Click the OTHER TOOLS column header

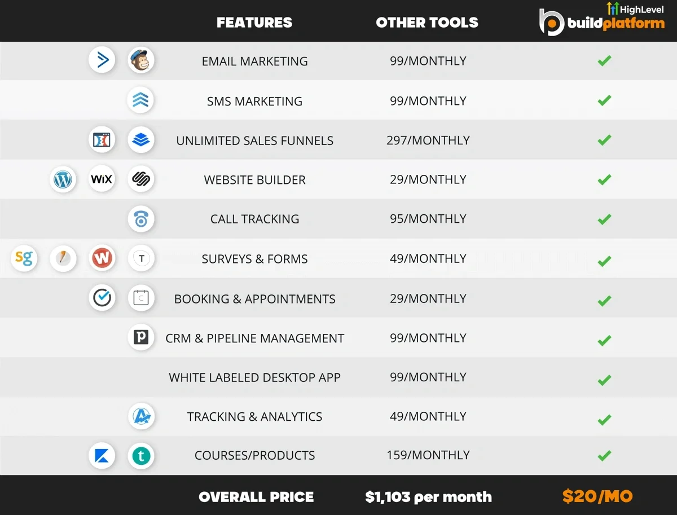[x=427, y=23]
